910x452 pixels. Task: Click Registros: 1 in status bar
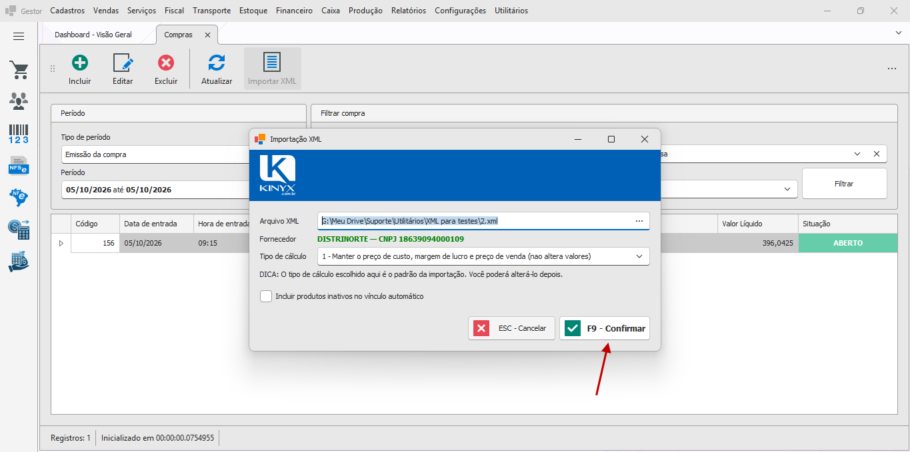71,438
